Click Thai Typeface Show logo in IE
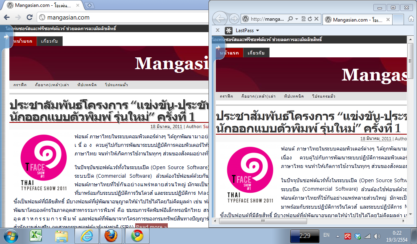 (250, 175)
